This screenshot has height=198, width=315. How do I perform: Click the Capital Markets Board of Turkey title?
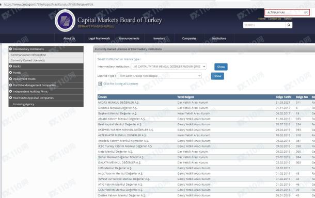coord(120,20)
